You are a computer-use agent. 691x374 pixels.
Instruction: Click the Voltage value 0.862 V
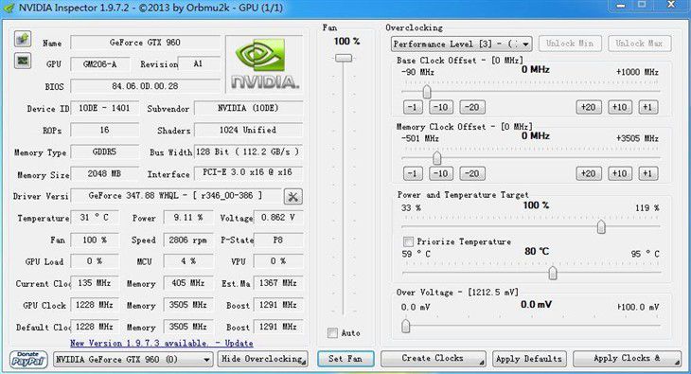[278, 218]
